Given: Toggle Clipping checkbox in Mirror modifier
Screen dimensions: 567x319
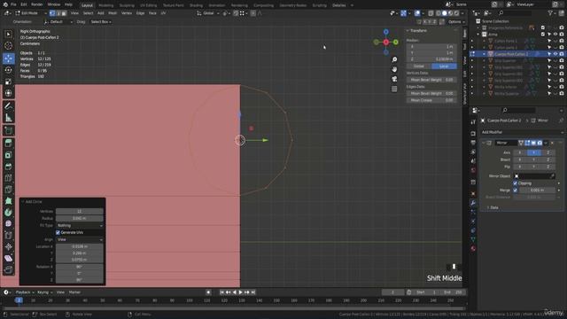Looking at the screenshot, I should [x=516, y=183].
